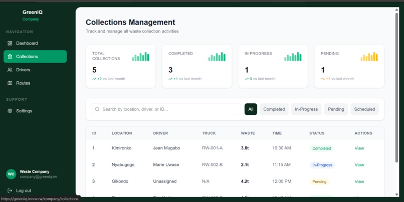Viewport: 404px width, 202px height.
Task: Click the scrollbar down arrow
Action: (396, 194)
